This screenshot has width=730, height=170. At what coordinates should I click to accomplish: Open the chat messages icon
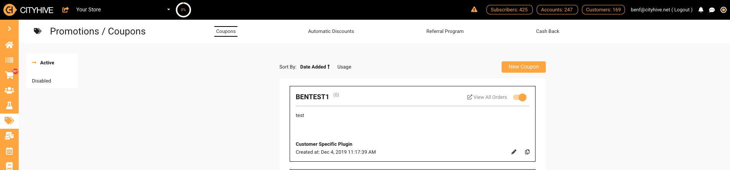712,10
